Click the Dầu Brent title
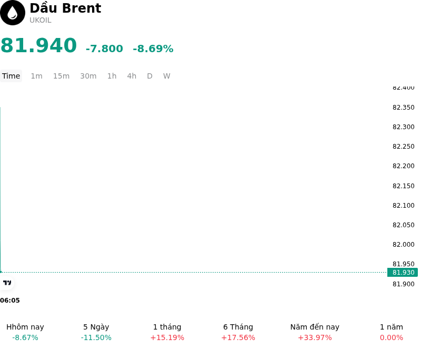This screenshot has height=348, width=421. (x=65, y=8)
